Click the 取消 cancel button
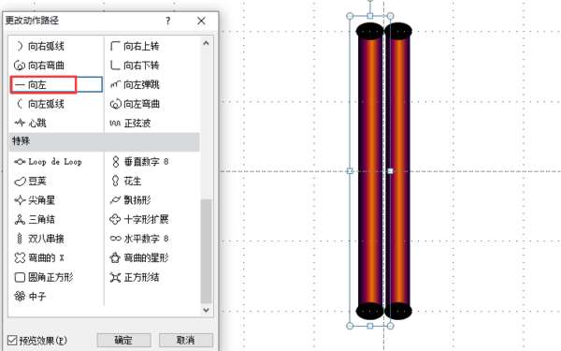 (186, 340)
